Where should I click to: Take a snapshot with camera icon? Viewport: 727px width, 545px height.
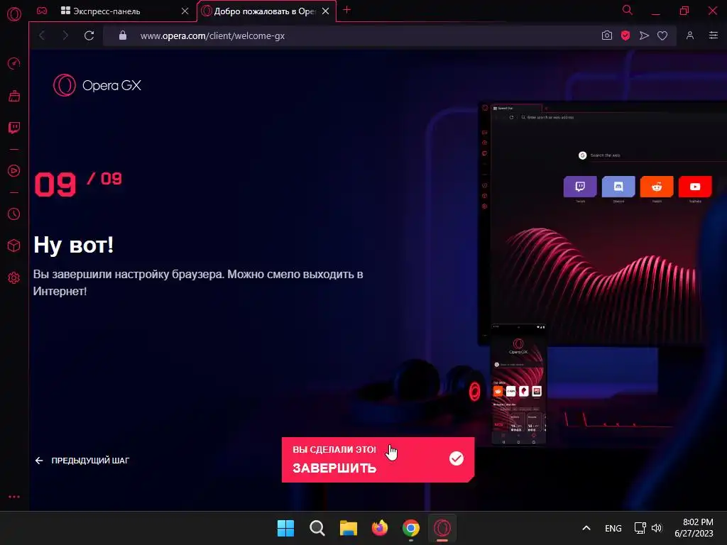point(606,35)
